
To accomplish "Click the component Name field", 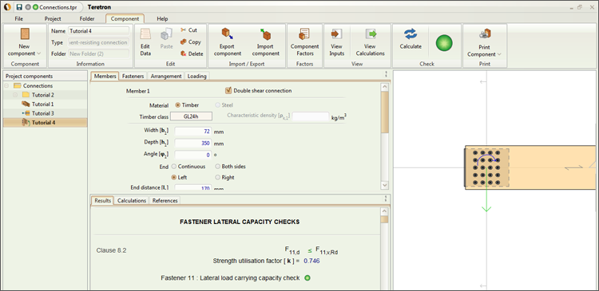I will [x=98, y=31].
